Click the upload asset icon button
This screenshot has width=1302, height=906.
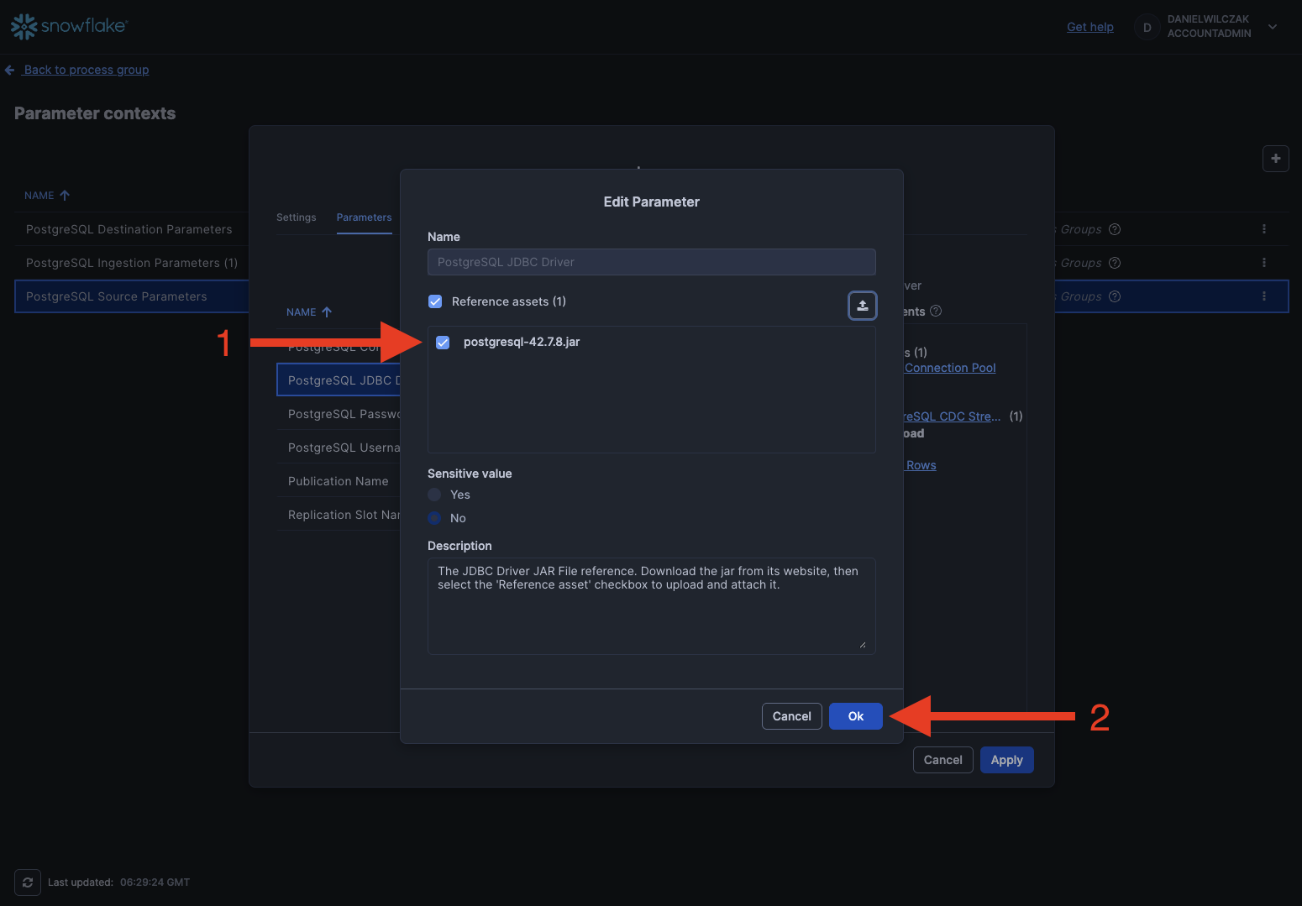862,306
